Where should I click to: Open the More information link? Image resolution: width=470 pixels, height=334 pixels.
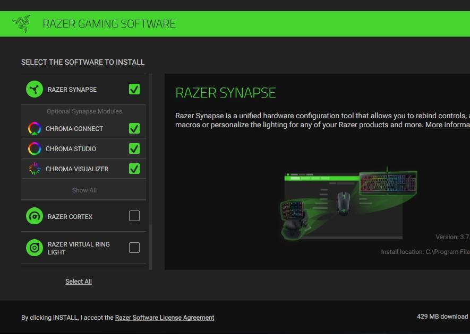(447, 125)
